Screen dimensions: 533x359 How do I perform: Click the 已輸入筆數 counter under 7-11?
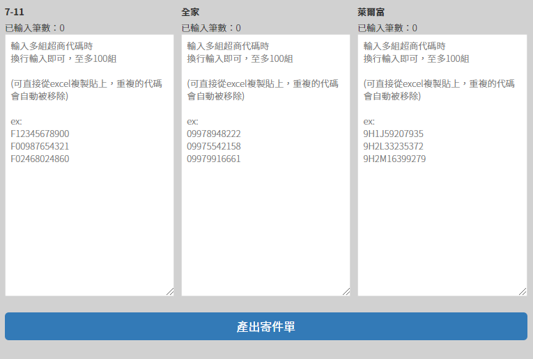35,28
